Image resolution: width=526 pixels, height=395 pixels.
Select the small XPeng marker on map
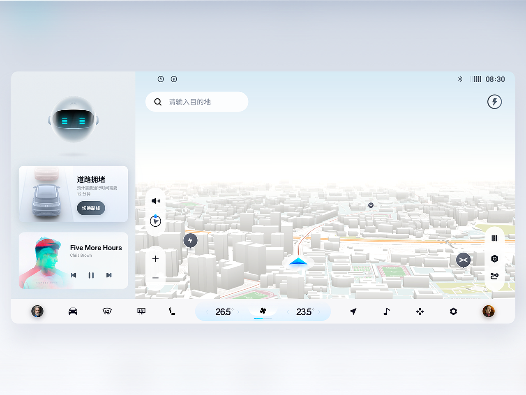371,205
